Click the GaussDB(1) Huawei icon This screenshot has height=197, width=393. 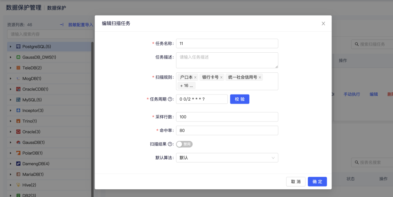[x=18, y=142]
